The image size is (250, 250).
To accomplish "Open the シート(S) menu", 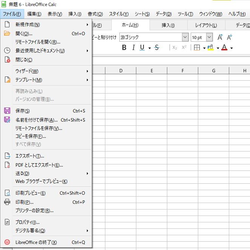I will pyautogui.click(x=142, y=14).
